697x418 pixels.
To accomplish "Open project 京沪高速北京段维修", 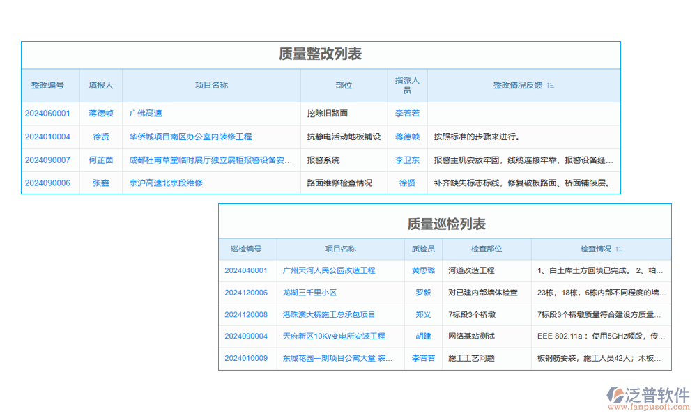I will click(x=166, y=183).
